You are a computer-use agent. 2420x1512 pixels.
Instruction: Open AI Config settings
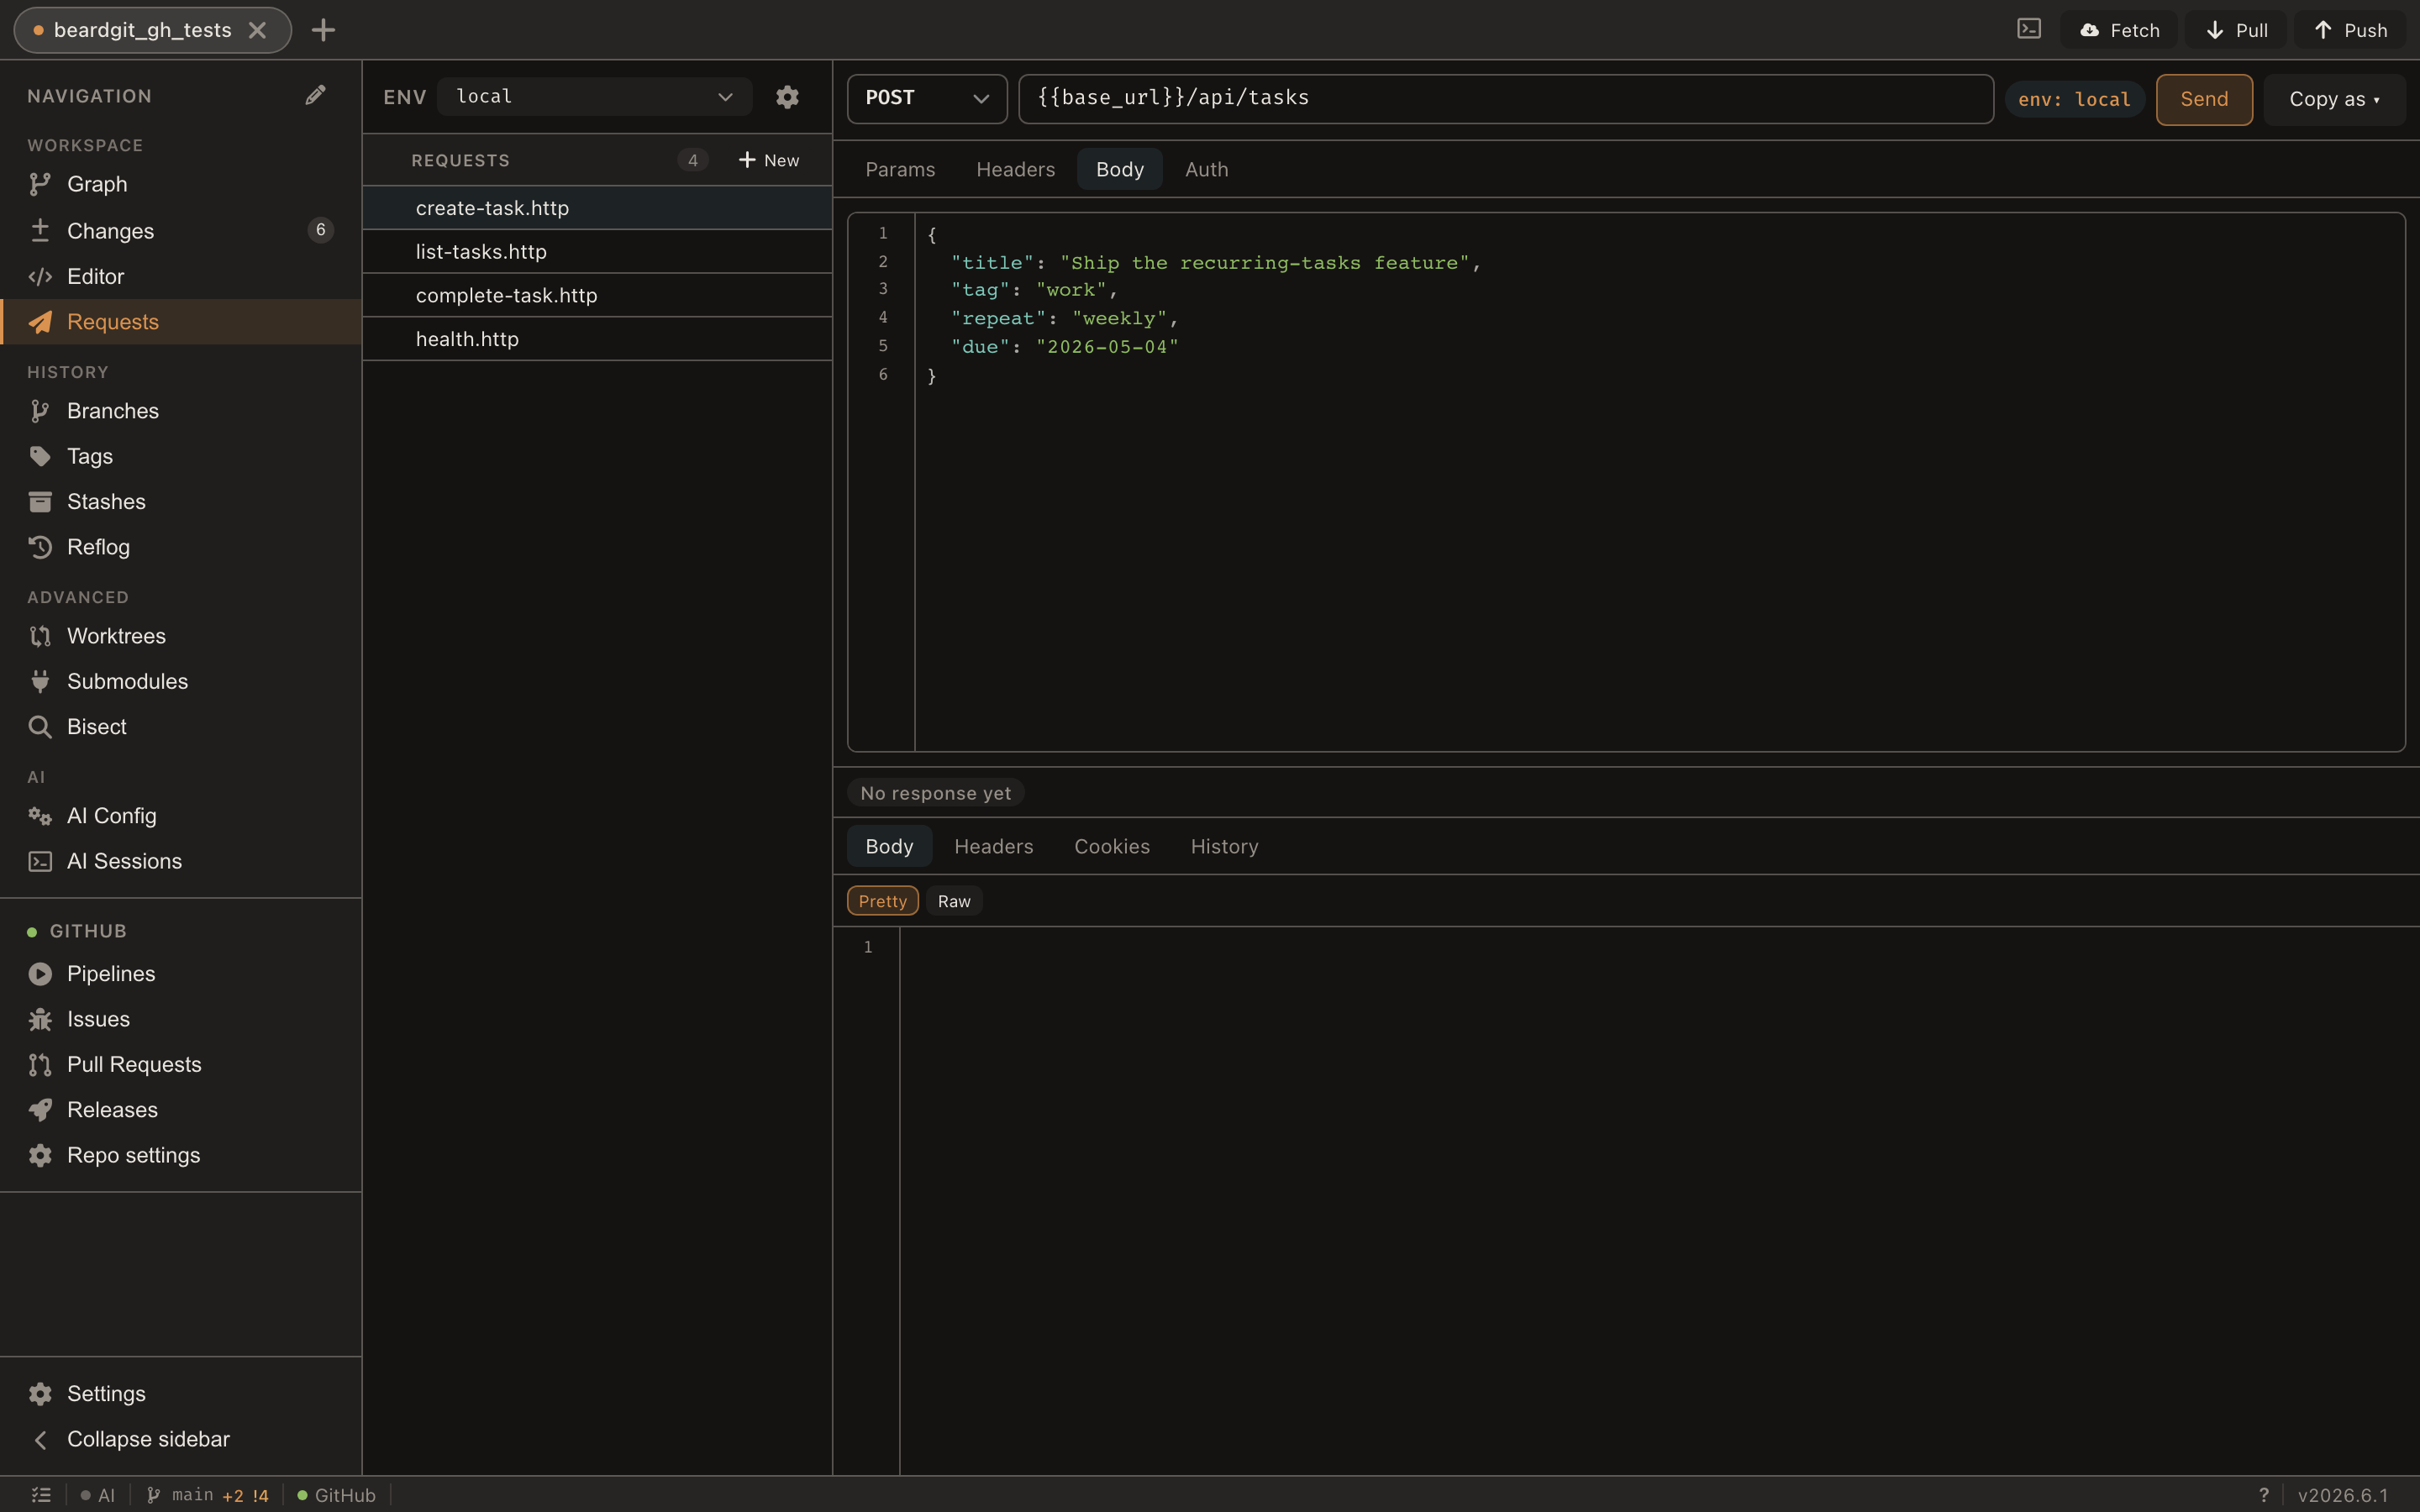tap(180, 816)
